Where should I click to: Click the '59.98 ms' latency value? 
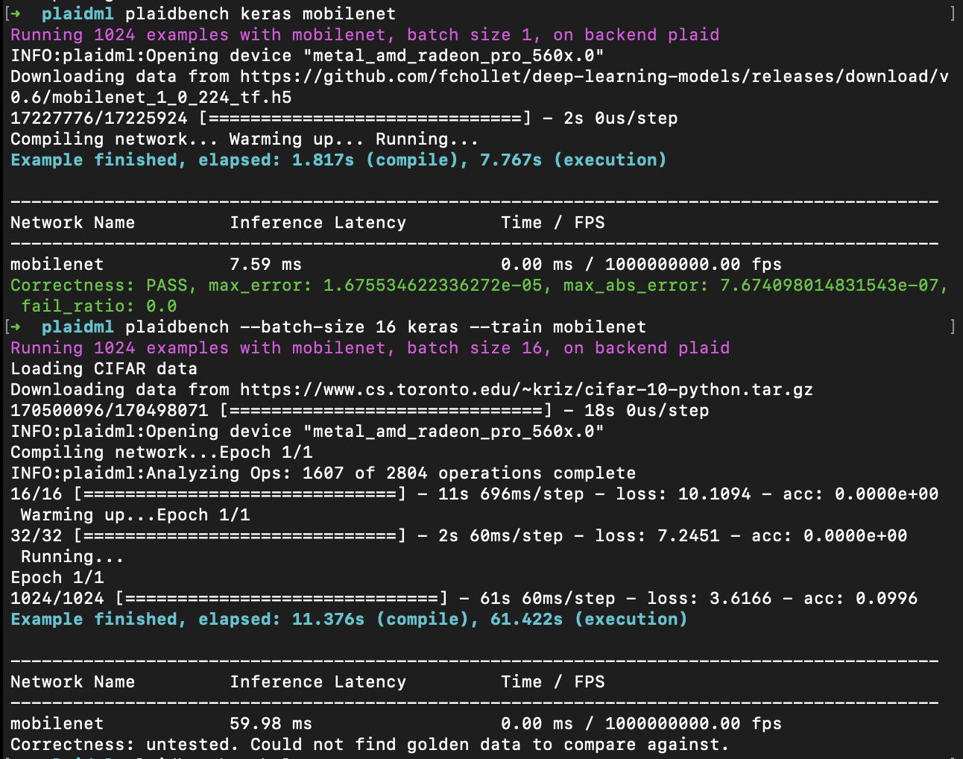(x=271, y=723)
